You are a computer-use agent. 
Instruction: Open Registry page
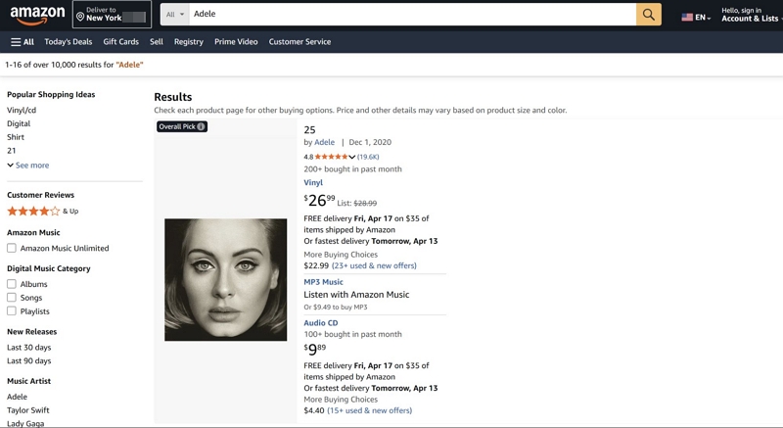pyautogui.click(x=189, y=42)
